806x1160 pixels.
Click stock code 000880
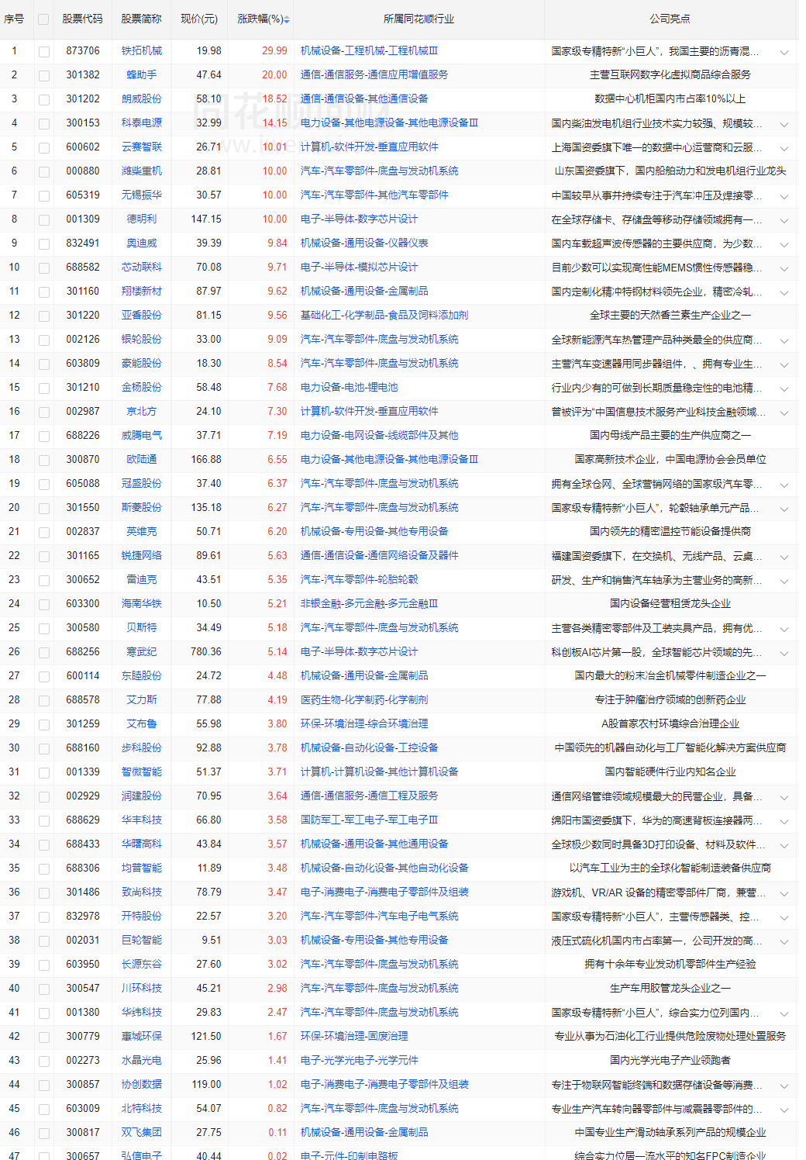click(x=83, y=171)
